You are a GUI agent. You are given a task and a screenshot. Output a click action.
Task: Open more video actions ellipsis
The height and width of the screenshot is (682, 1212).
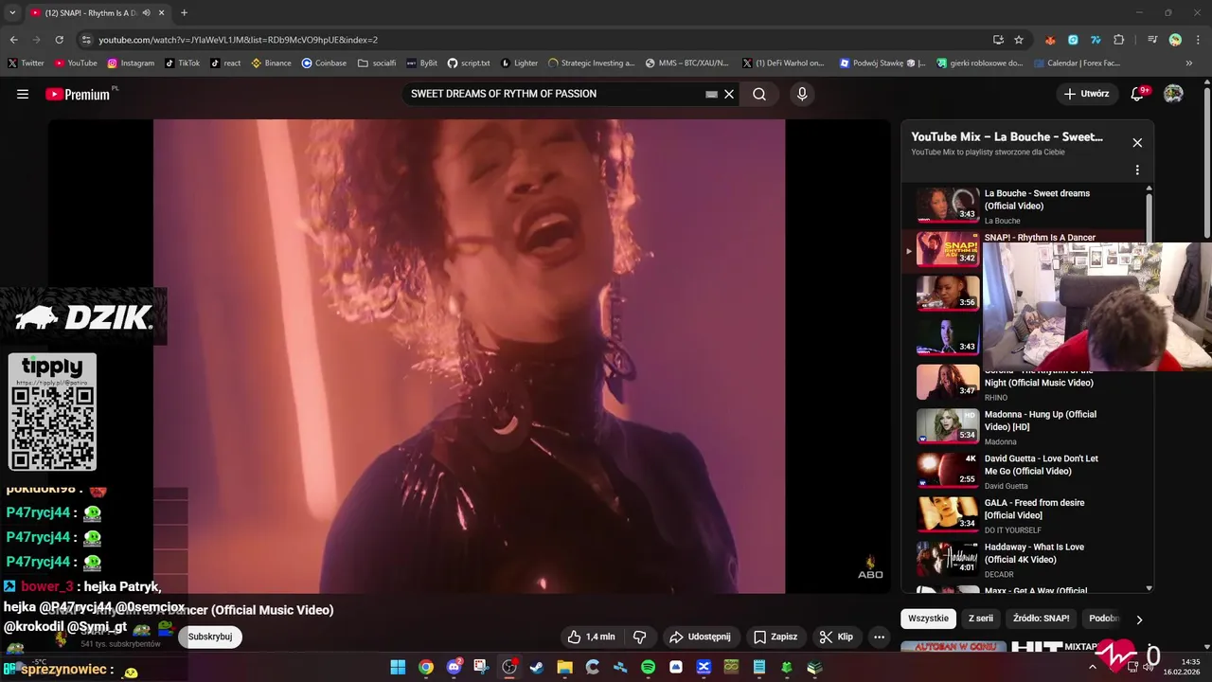point(879,637)
